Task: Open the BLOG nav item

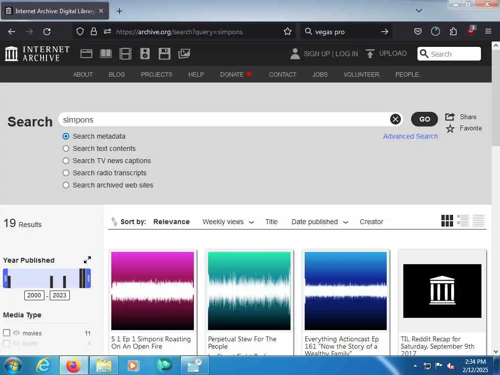Action: pyautogui.click(x=117, y=74)
